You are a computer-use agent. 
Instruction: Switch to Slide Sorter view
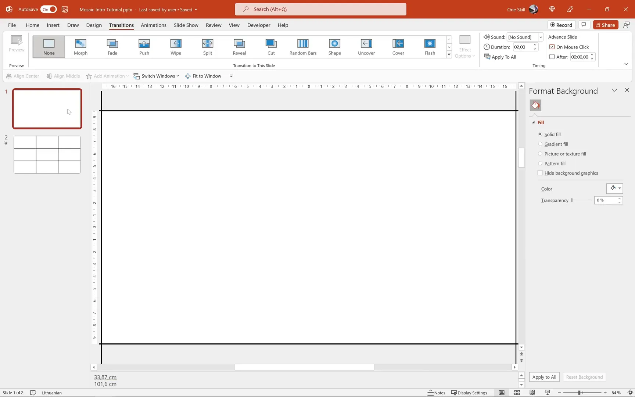[517, 393]
